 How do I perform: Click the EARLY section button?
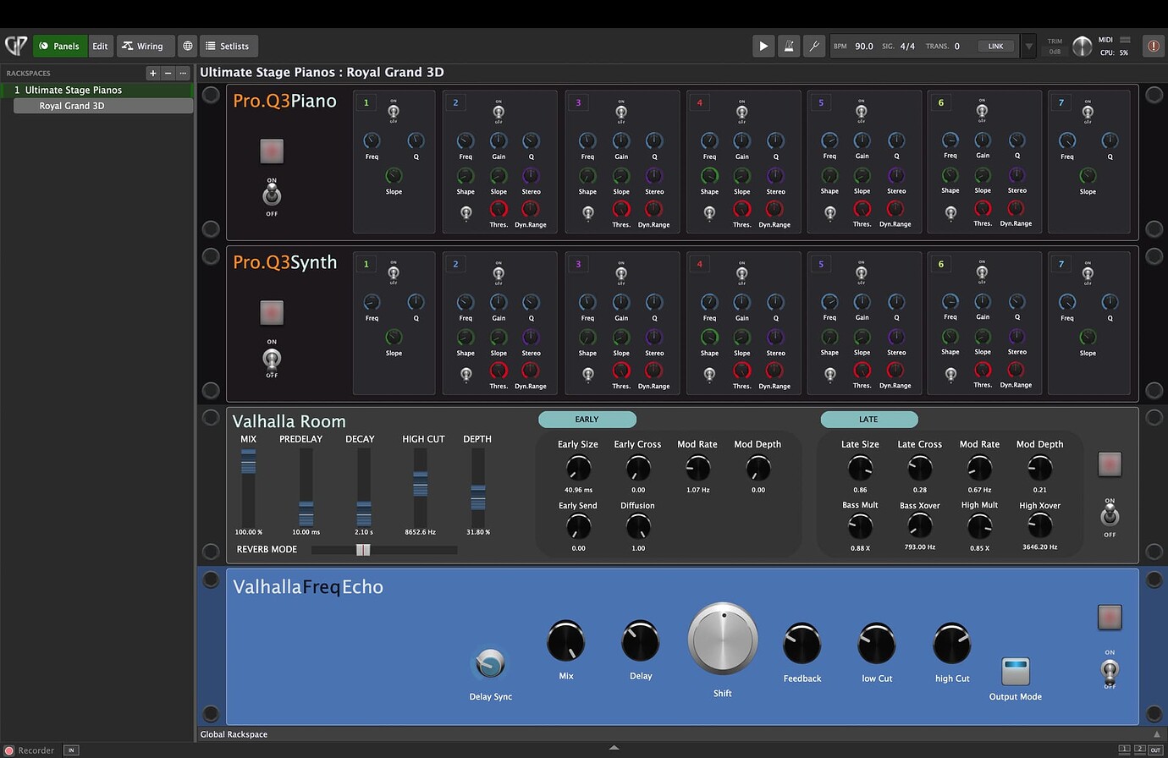[587, 419]
